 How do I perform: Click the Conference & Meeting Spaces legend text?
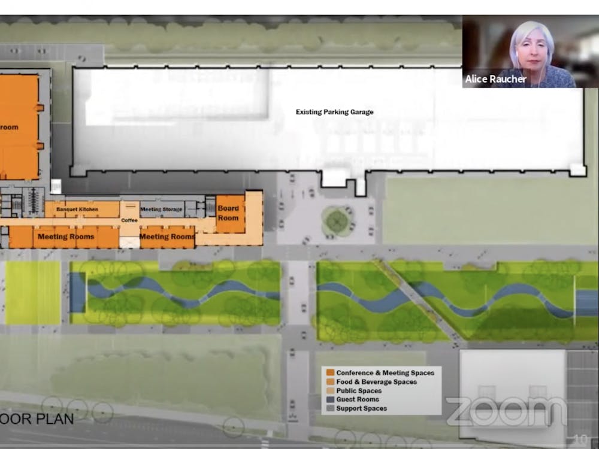[x=385, y=373]
